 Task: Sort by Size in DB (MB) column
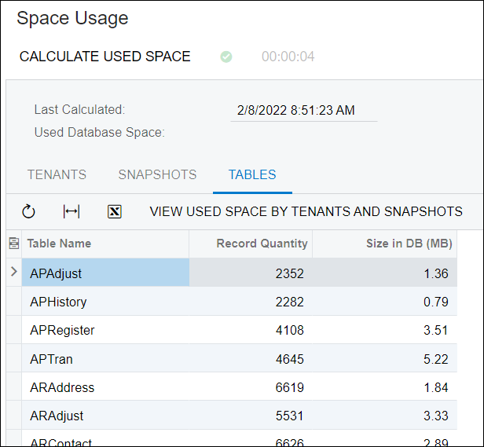(409, 244)
